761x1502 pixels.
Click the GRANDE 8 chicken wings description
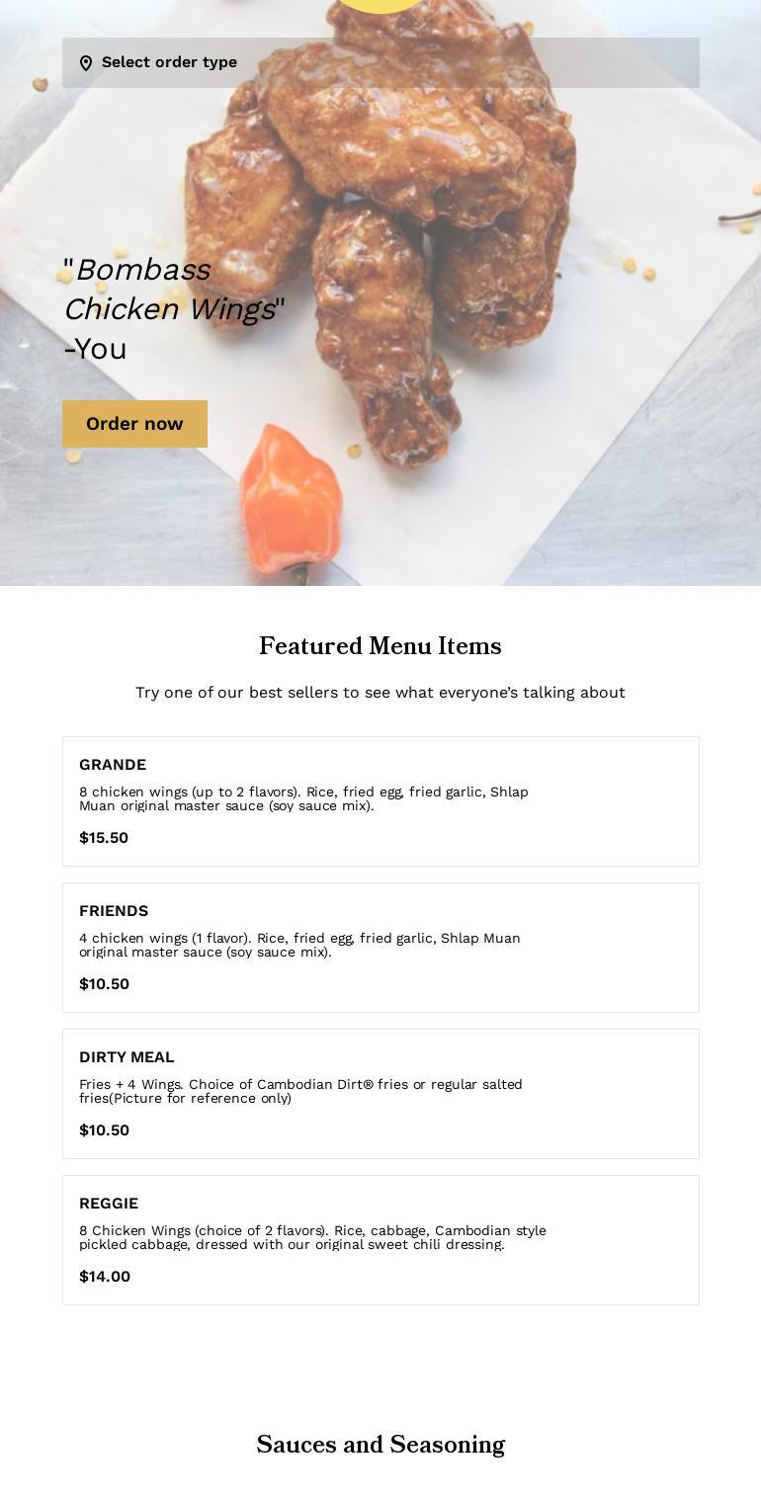[303, 798]
